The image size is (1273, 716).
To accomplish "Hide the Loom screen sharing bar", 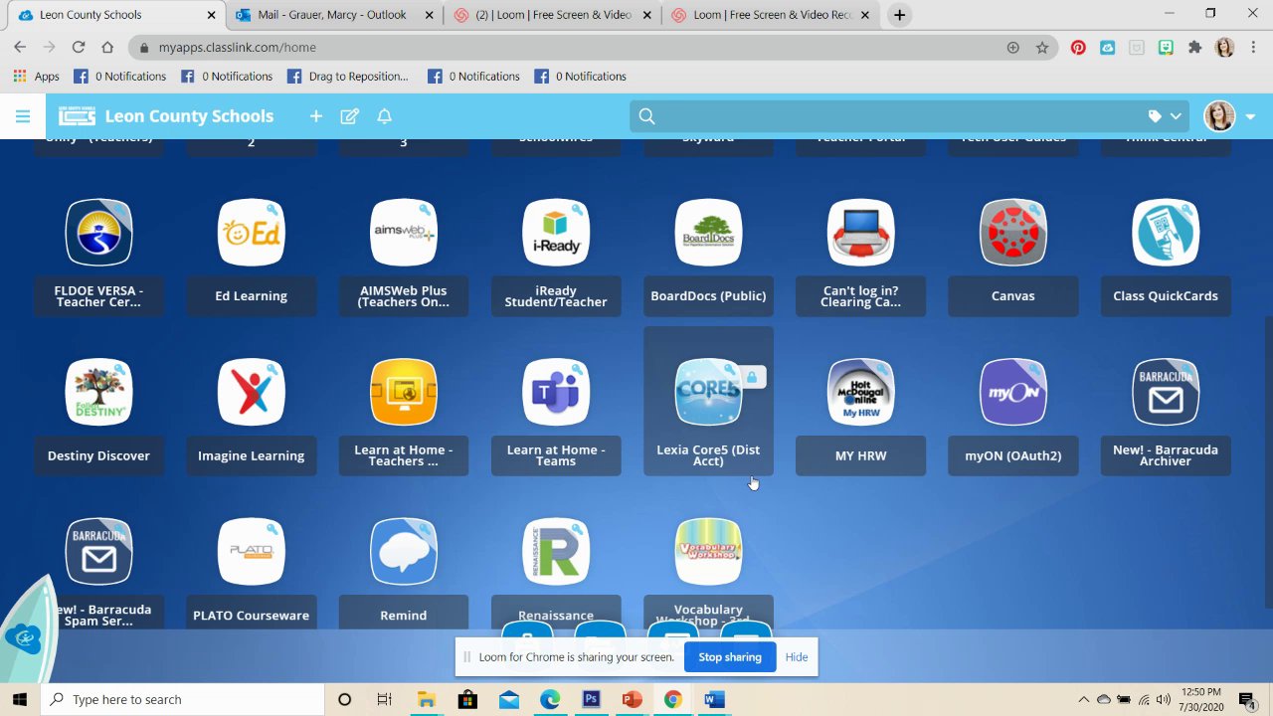I will coord(797,657).
